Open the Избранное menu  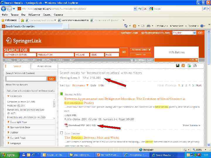point(34,15)
